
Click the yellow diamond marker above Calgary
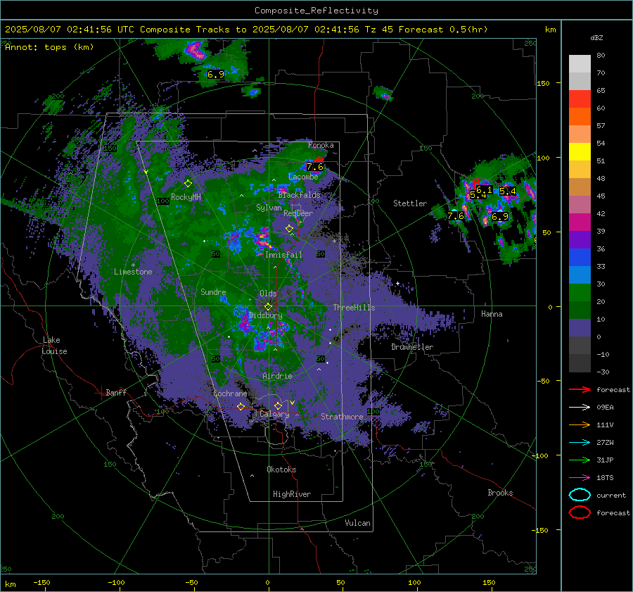pyautogui.click(x=278, y=405)
